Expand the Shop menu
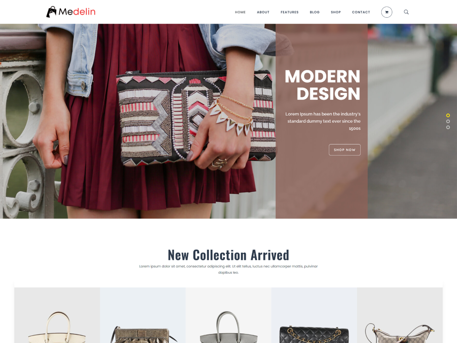Viewport: 457px width, 343px height. pyautogui.click(x=336, y=12)
